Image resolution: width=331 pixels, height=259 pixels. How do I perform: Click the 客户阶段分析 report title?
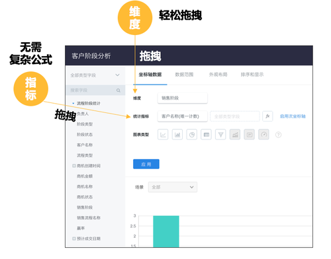click(91, 55)
